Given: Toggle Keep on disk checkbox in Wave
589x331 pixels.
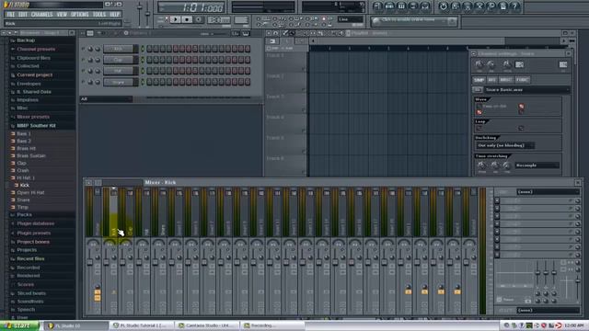Looking at the screenshot, I should click(x=479, y=107).
